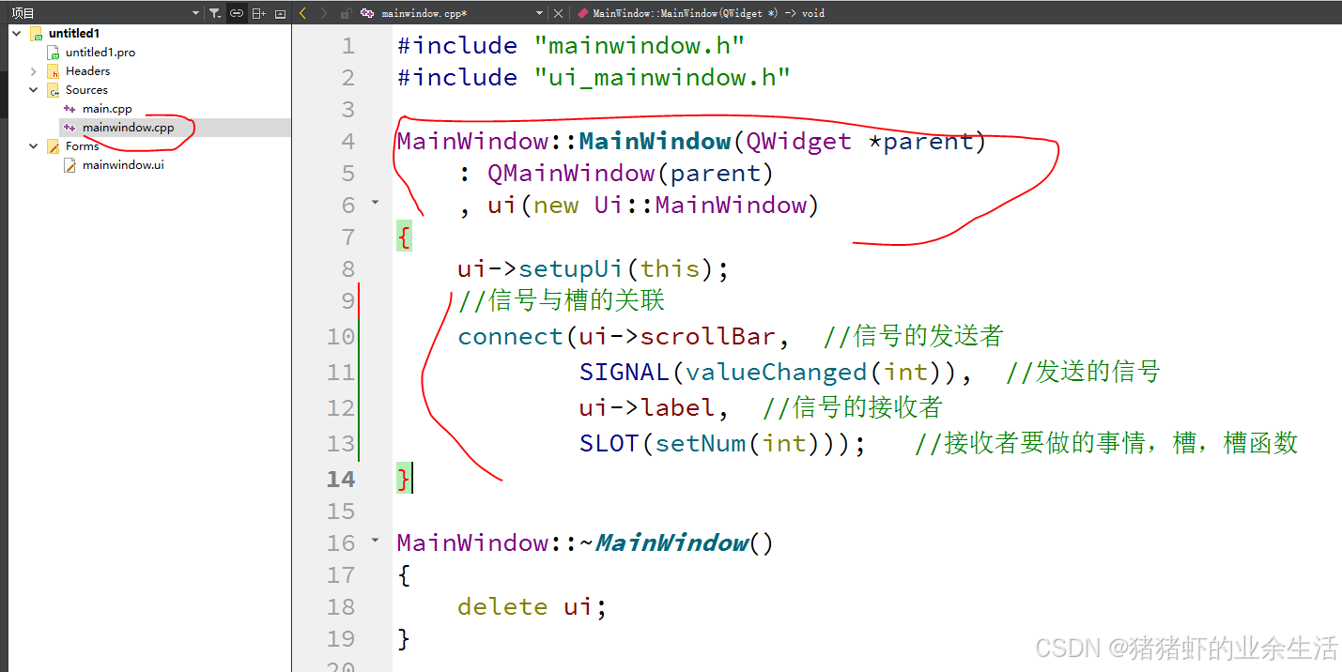Click the "mainwindow.h" include string on line 1
1342x672 pixels.
point(638,46)
